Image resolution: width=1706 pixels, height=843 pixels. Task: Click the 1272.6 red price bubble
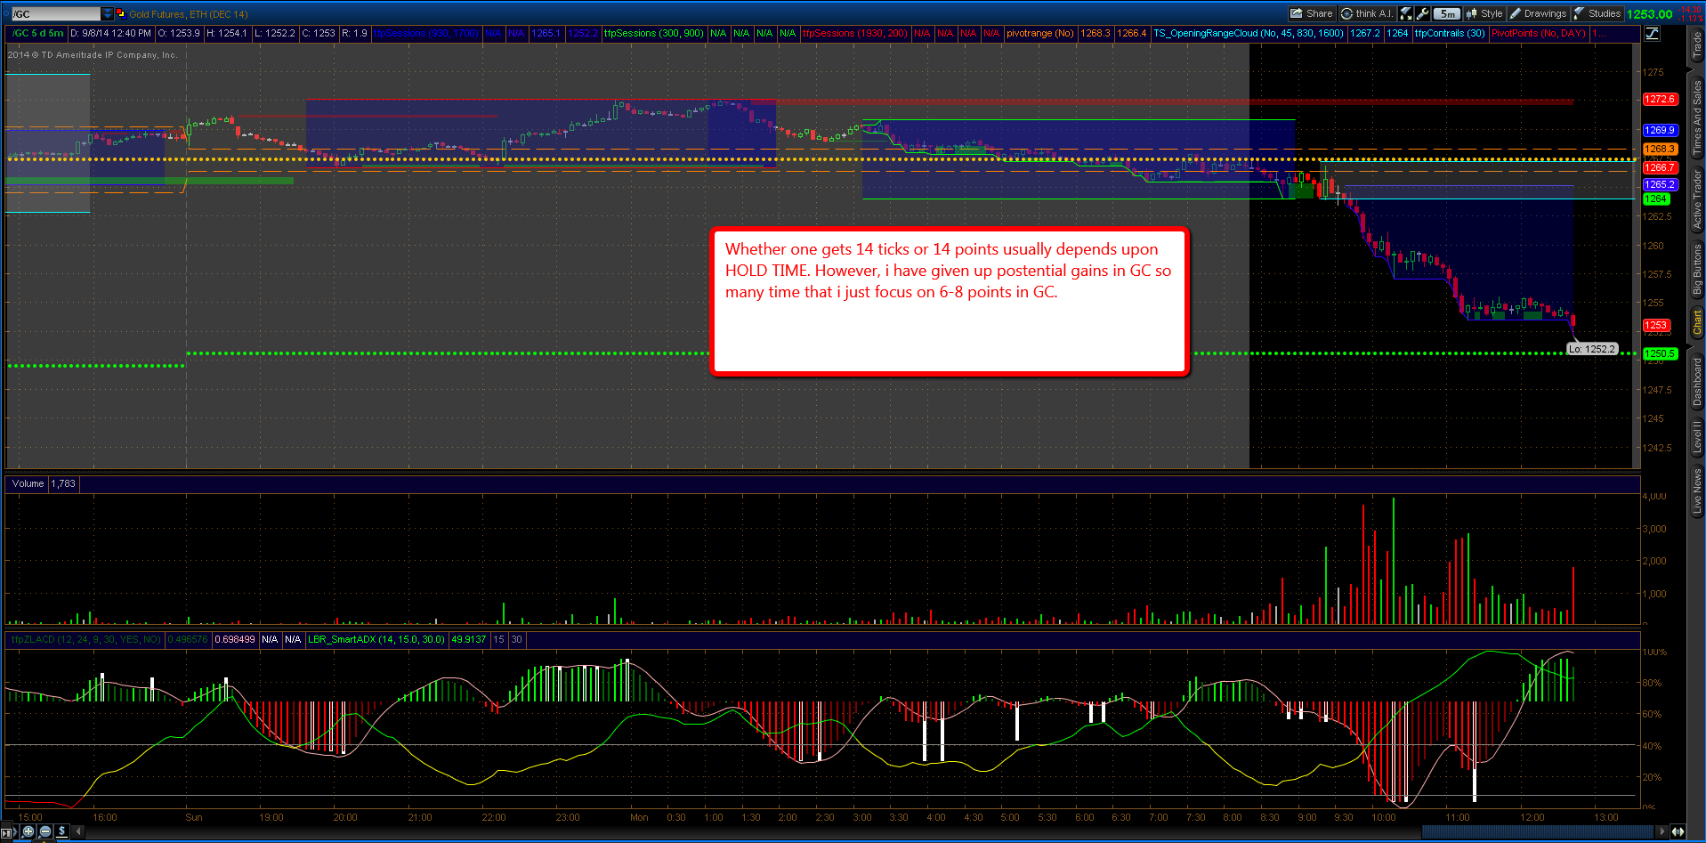pos(1660,100)
